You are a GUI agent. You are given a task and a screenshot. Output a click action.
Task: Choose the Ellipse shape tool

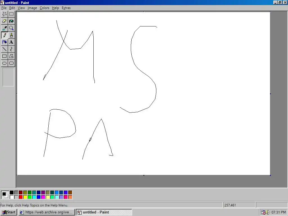[x=4, y=63]
